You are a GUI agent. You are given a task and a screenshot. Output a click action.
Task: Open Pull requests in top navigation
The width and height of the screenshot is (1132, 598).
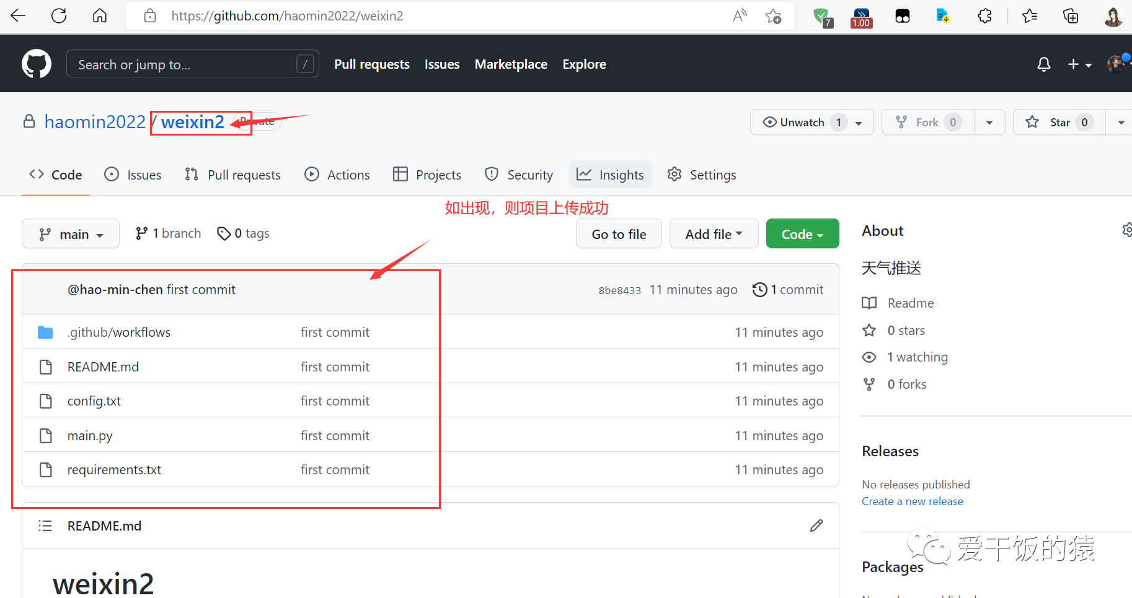372,64
